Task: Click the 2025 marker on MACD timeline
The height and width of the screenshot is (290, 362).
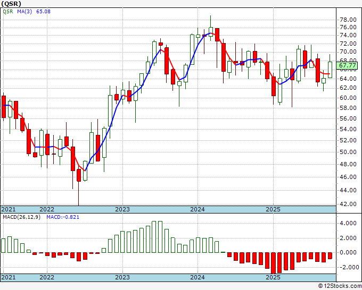Action: (x=273, y=277)
